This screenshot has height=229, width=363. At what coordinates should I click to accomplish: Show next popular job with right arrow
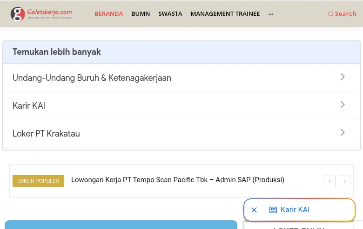344,181
